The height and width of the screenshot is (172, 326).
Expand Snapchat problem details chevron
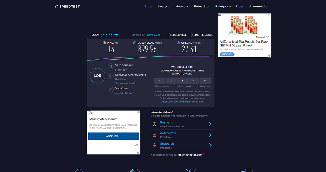[x=210, y=145]
